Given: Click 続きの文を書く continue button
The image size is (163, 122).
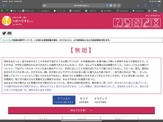Looking at the screenshot, I should coord(81,110).
